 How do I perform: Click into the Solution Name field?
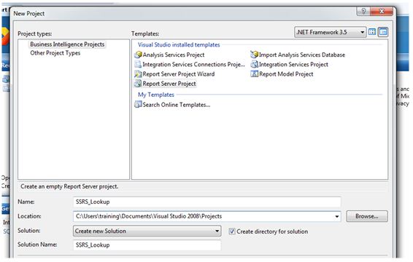pos(147,245)
